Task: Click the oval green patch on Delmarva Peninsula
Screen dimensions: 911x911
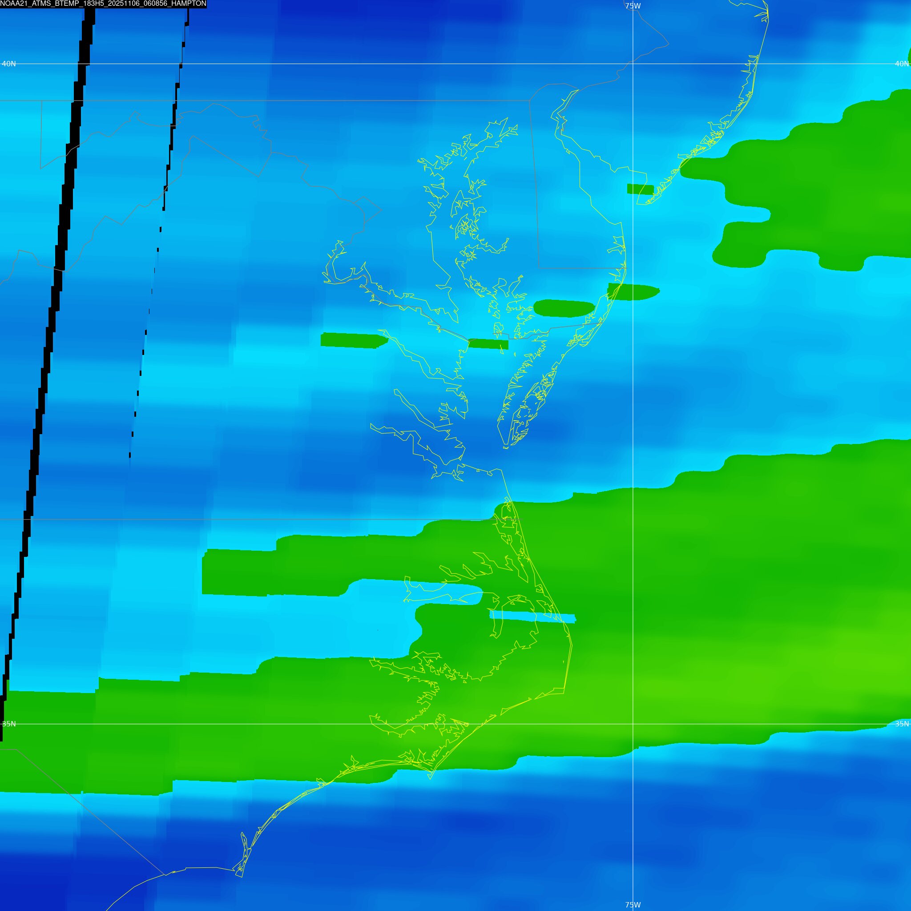Action: (564, 308)
